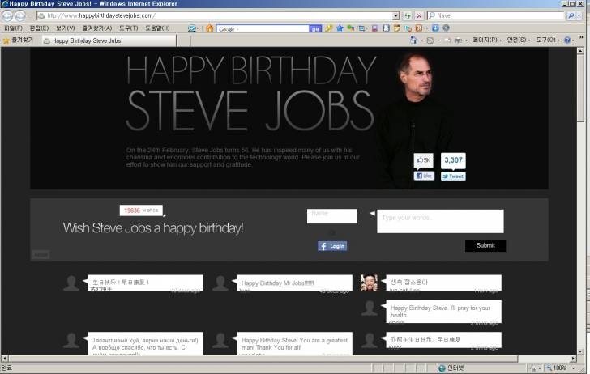The height and width of the screenshot is (374, 590).
Task: Click the browser Back arrow button
Action: tap(7, 16)
